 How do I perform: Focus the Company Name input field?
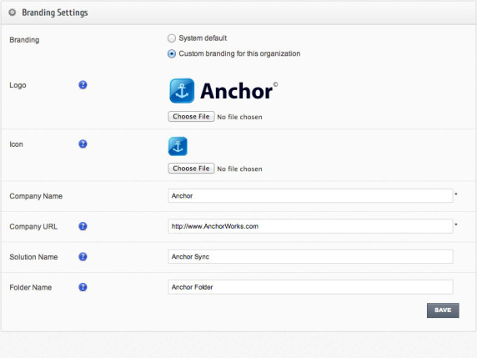point(310,196)
